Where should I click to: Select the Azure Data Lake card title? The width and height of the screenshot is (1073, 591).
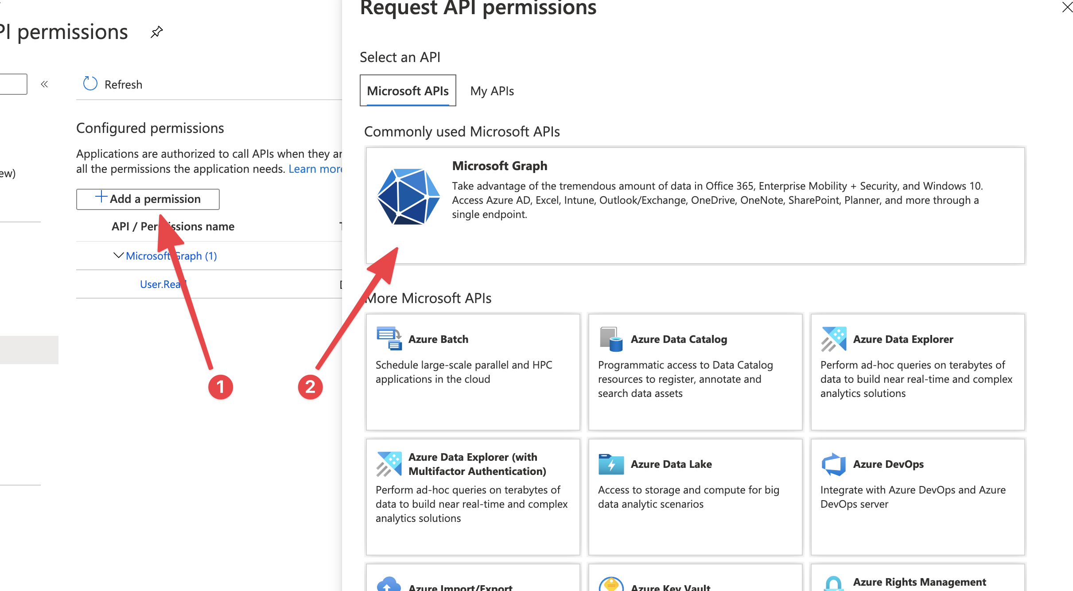click(x=671, y=464)
